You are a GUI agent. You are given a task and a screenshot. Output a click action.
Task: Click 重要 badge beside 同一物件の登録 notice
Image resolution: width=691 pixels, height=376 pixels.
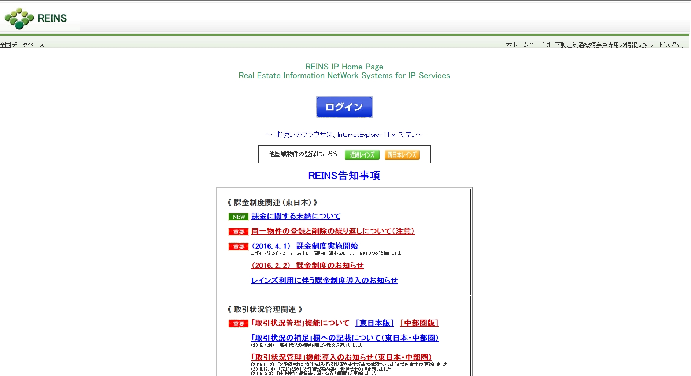(239, 232)
